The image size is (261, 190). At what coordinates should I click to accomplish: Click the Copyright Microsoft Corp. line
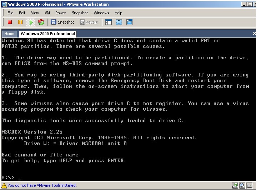99,138
